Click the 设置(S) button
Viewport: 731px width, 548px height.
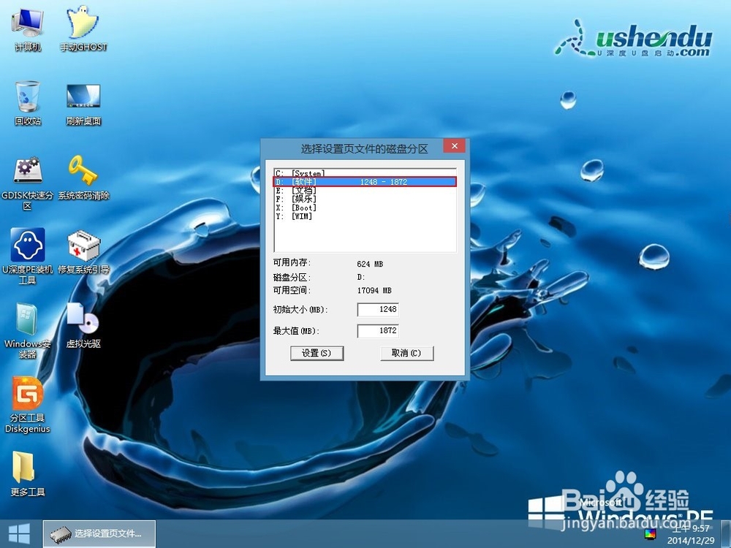[x=317, y=353]
